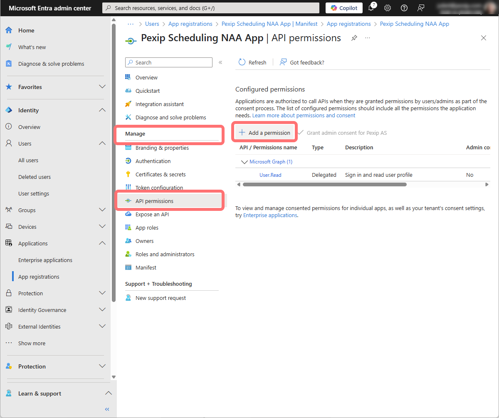Open the Copilot button
499x418 pixels.
coord(344,8)
